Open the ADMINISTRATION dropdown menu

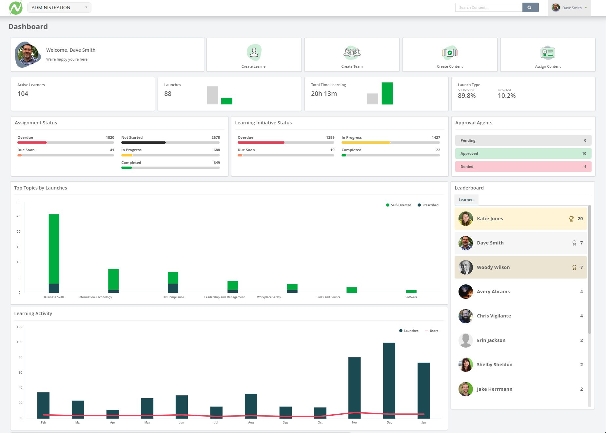59,8
